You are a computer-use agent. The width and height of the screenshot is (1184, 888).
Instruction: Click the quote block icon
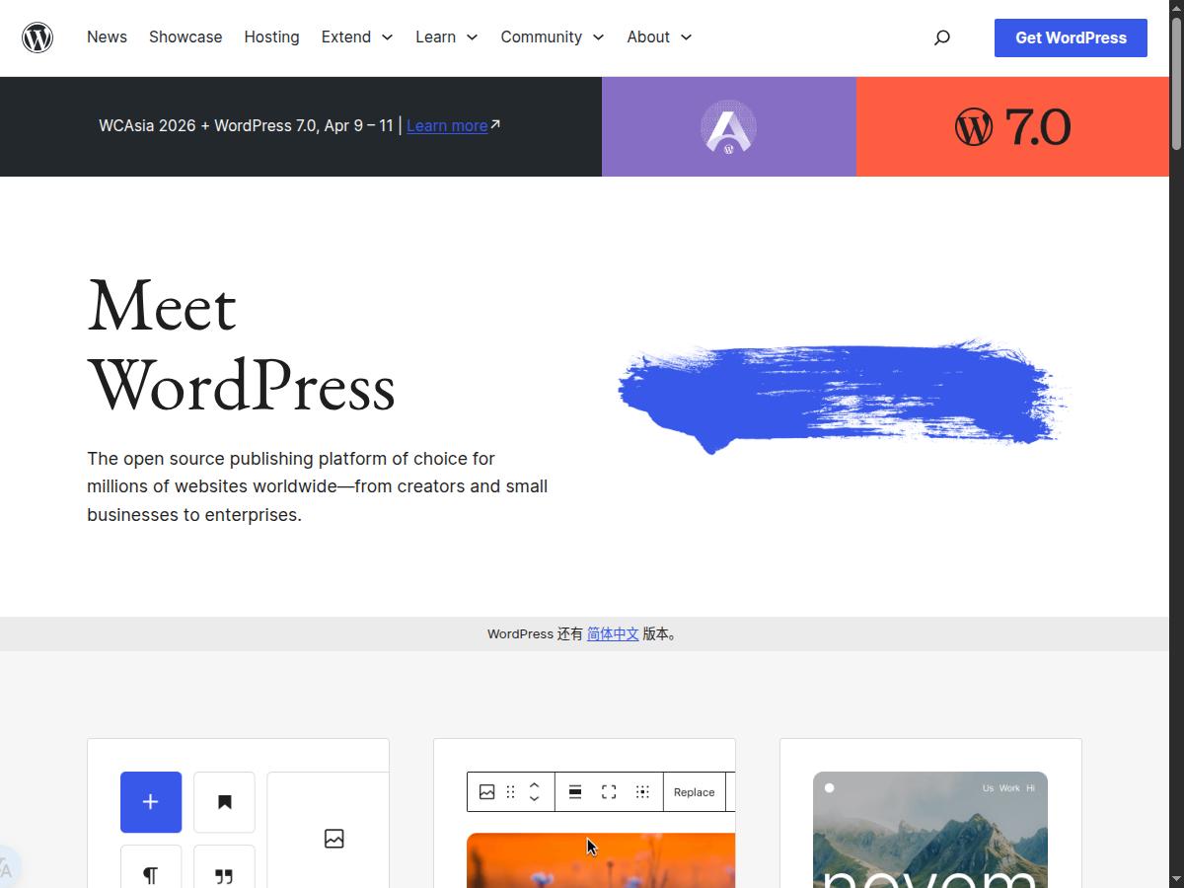(224, 874)
